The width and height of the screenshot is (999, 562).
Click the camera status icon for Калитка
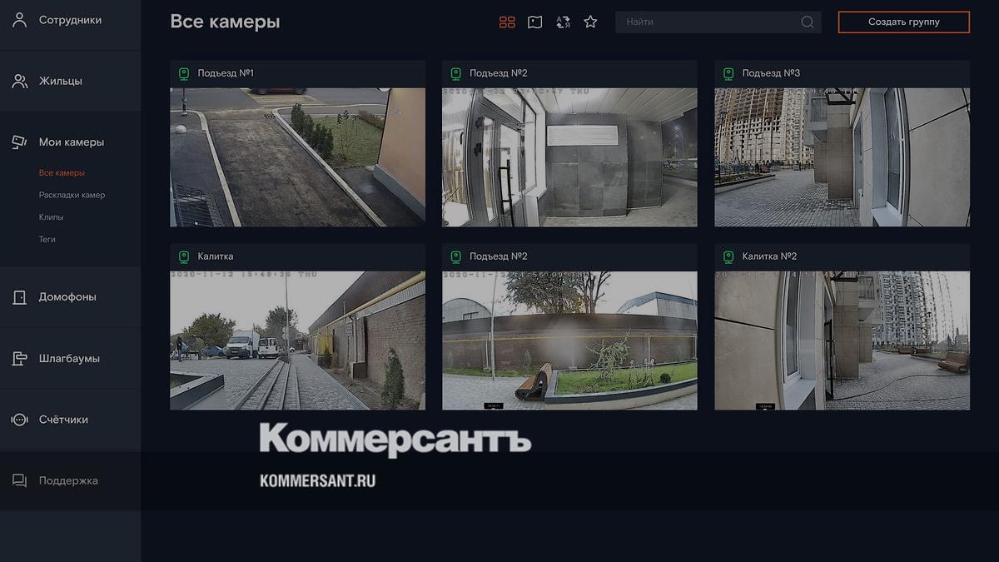(x=184, y=256)
